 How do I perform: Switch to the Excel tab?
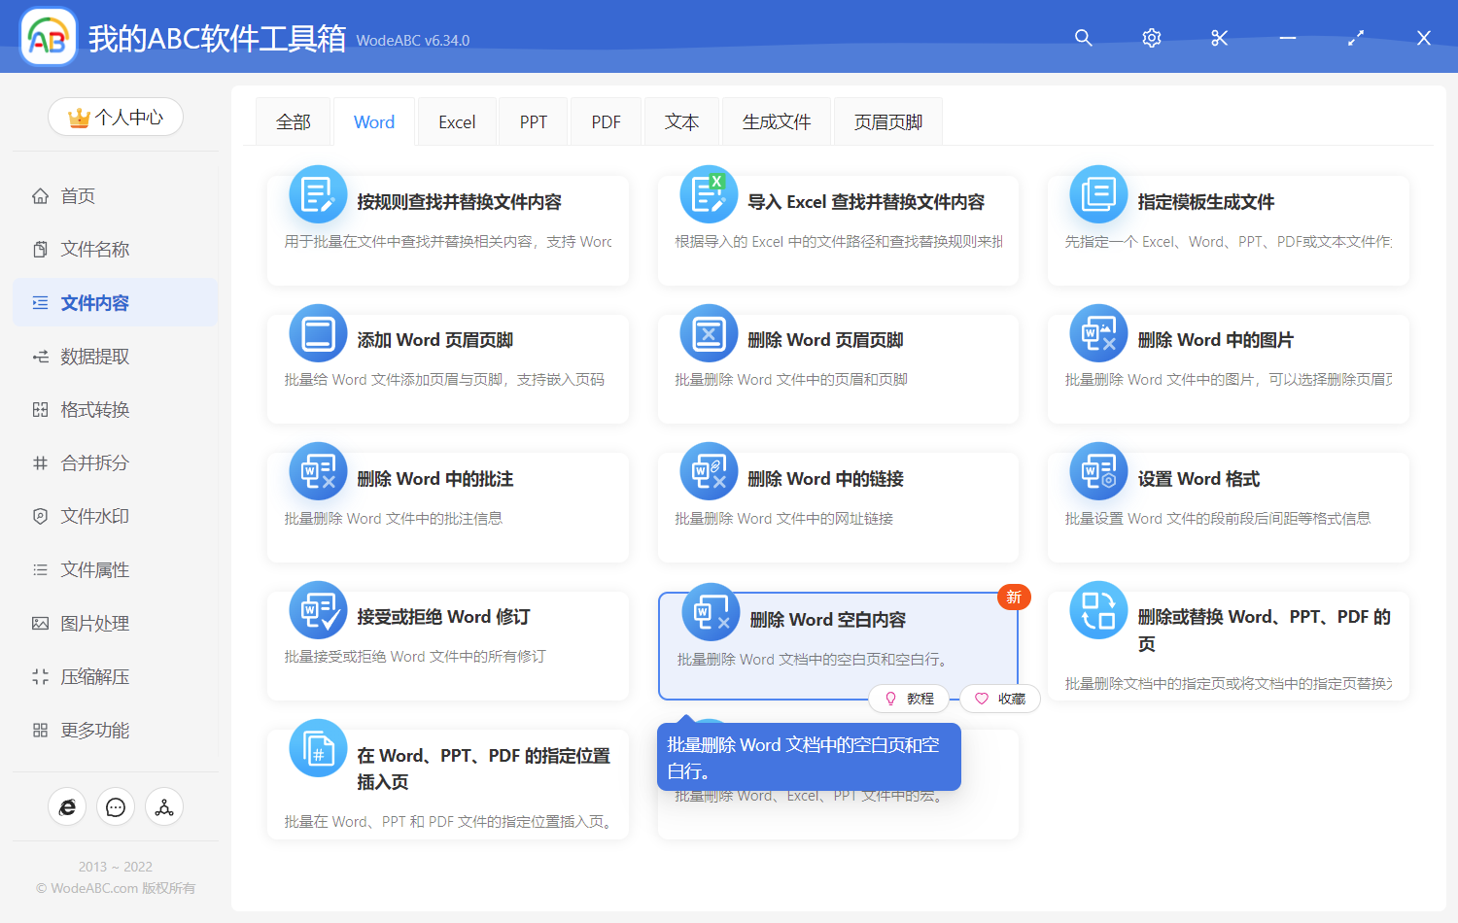tap(456, 120)
